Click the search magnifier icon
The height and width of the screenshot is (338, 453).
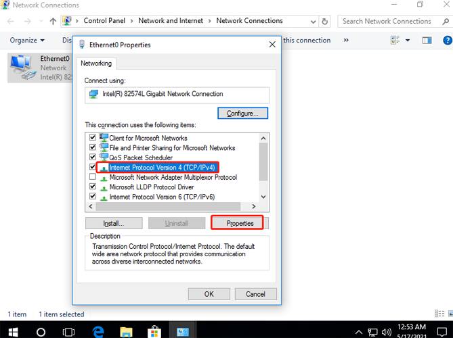pyautogui.click(x=446, y=22)
